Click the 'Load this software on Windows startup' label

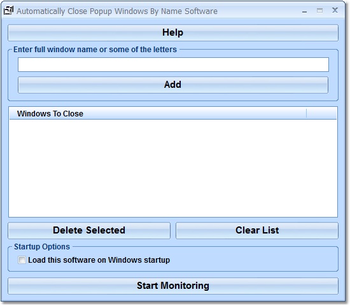(x=99, y=260)
